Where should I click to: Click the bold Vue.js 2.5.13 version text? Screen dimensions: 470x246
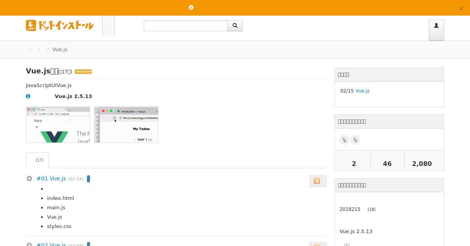pos(73,96)
